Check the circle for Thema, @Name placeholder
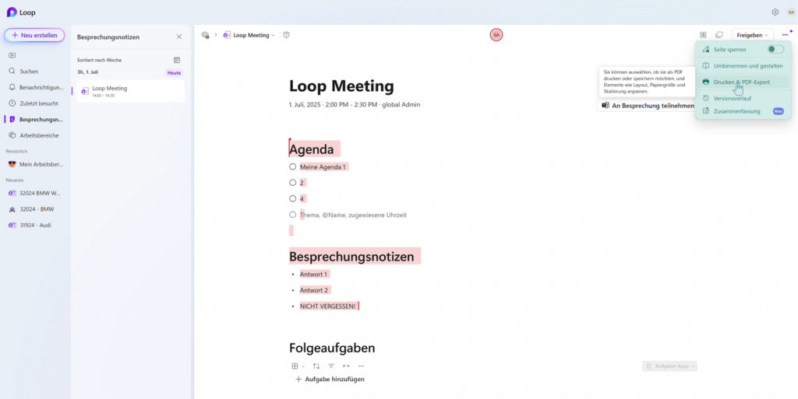Image resolution: width=798 pixels, height=399 pixels. [x=293, y=215]
